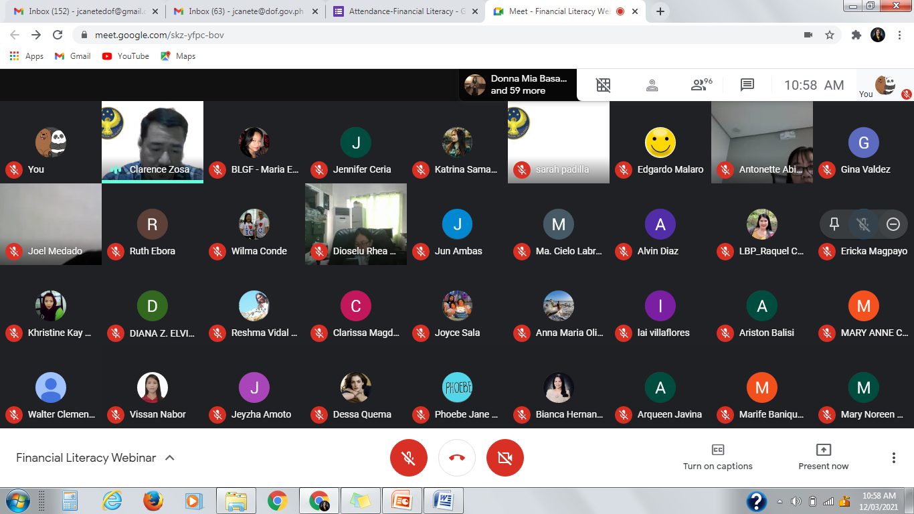Click the muted mic icon beside Katrina Sama
Viewport: 914px width, 514px height.
pyautogui.click(x=421, y=170)
